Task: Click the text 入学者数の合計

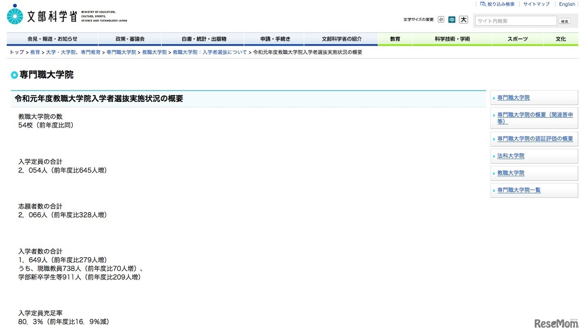Action: coord(40,251)
